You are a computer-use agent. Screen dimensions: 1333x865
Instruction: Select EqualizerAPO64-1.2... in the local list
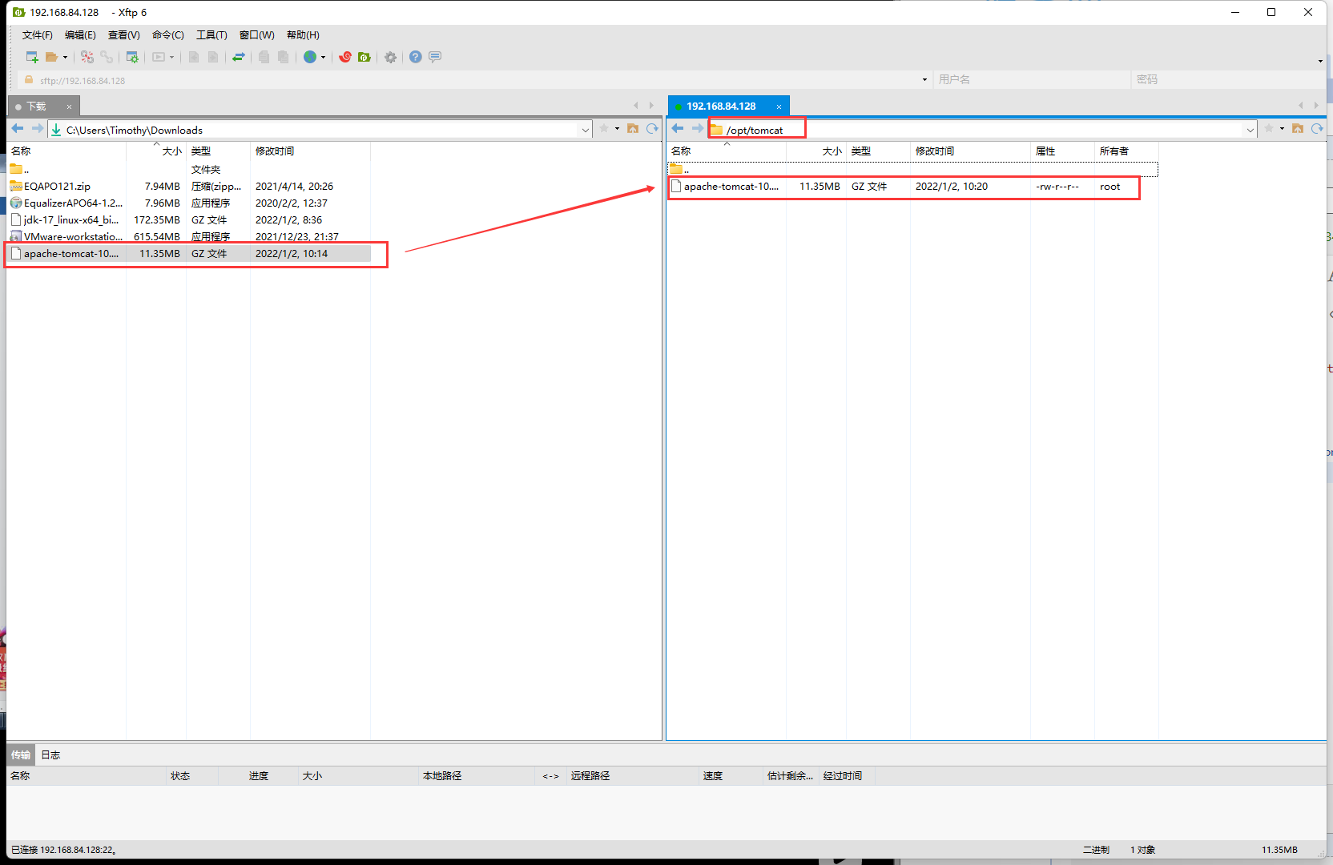coord(189,203)
